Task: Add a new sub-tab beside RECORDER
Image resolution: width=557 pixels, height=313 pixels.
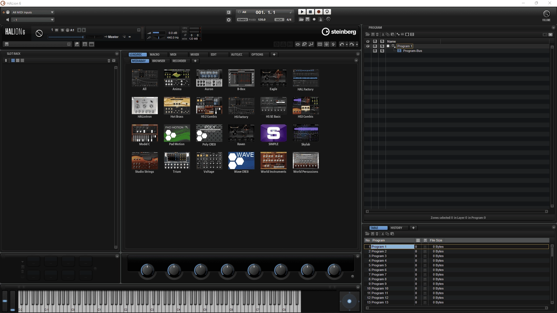Action: [195, 61]
